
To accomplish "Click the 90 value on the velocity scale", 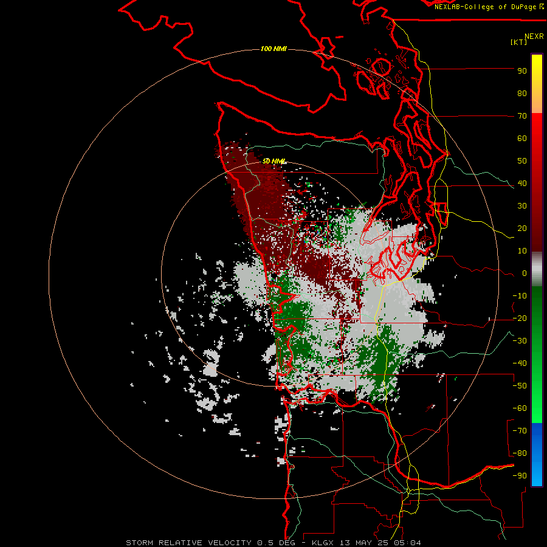I will (522, 71).
